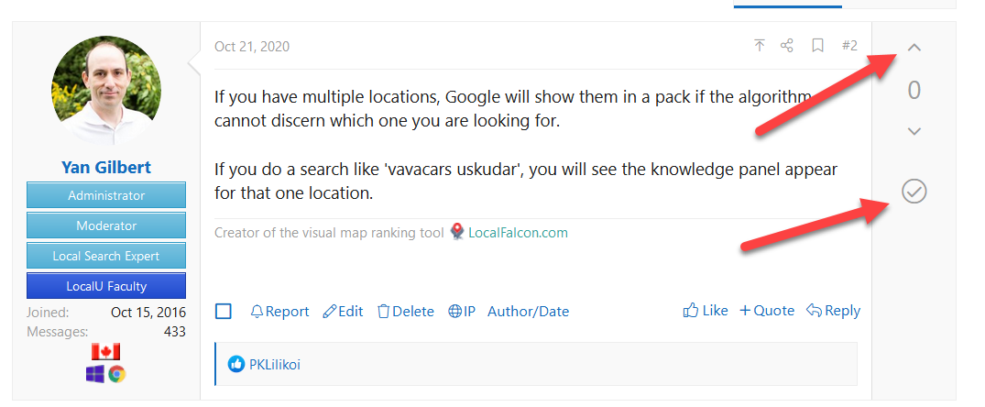Downvote the post with the down chevron
985x407 pixels.
(914, 131)
